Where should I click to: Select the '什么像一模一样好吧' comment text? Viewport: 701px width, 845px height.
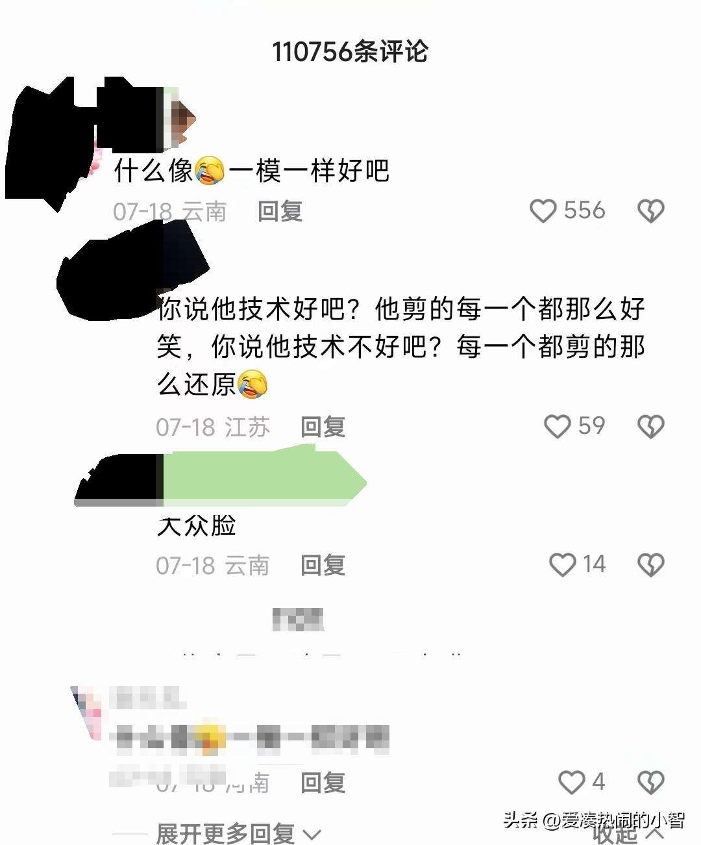251,171
